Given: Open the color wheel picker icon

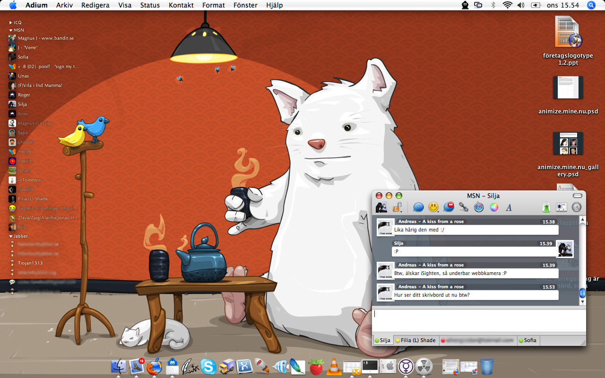Looking at the screenshot, I should [x=494, y=207].
